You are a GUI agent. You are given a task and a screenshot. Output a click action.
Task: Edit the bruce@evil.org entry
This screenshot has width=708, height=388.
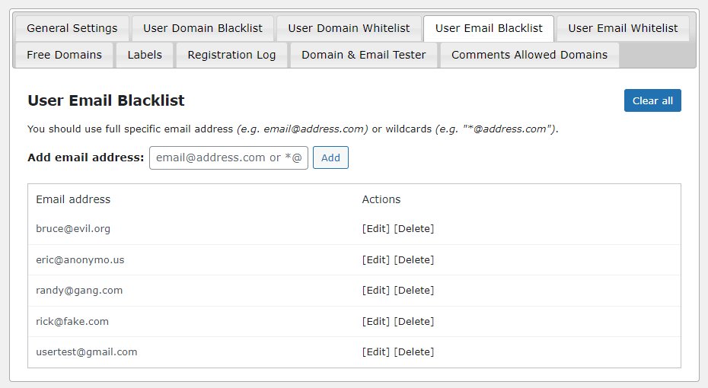coord(376,229)
